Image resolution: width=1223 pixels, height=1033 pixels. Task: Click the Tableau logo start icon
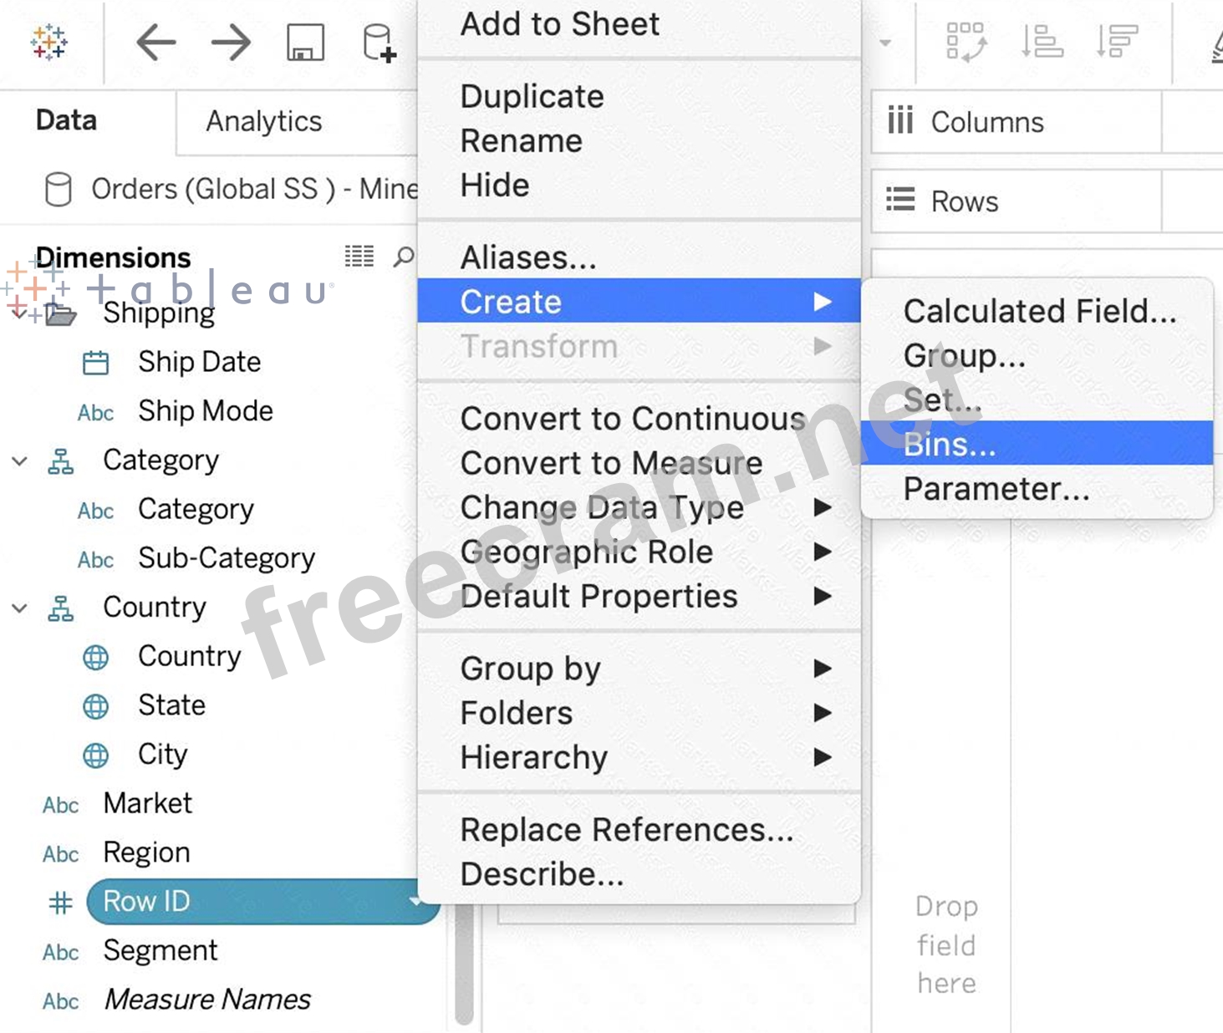(x=49, y=42)
